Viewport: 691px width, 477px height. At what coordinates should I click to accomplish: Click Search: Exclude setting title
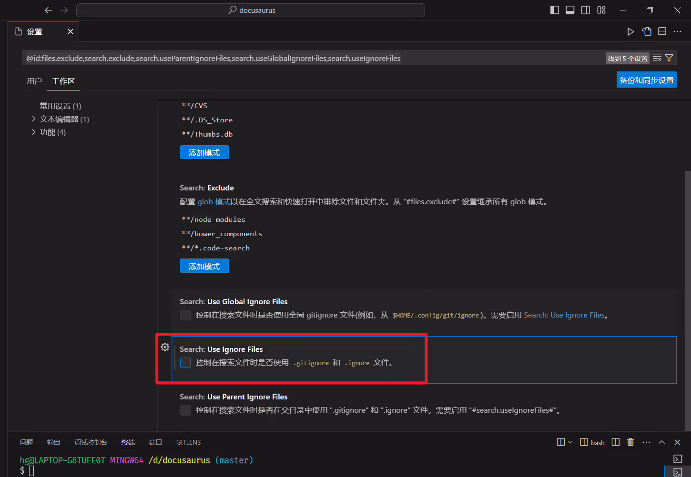pyautogui.click(x=207, y=188)
